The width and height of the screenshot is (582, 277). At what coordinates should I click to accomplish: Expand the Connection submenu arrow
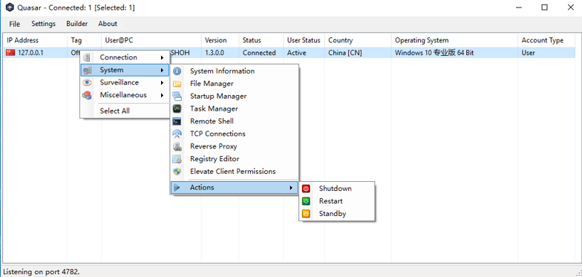162,58
